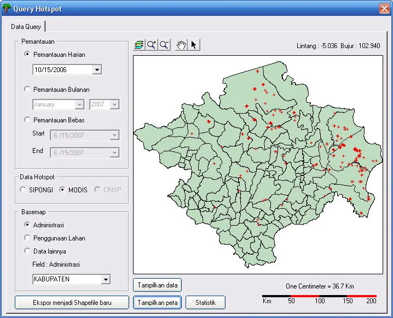This screenshot has height=318, width=393.
Task: Click the layers icon in map toolbar
Action: [139, 45]
